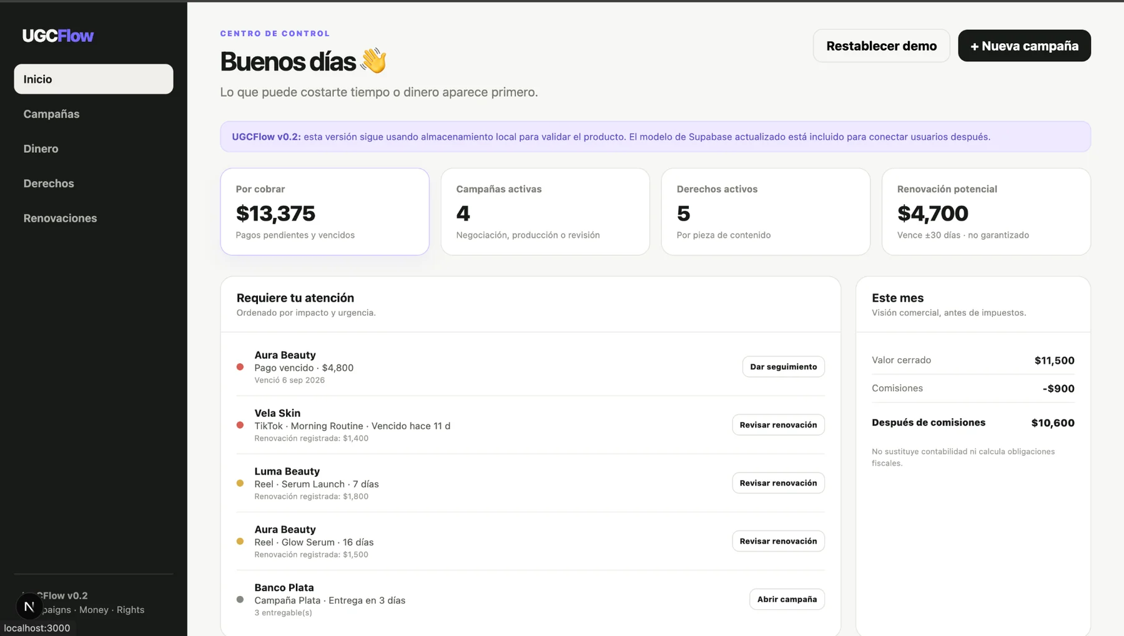Click 'Campaña Plata · Entrega en 3 días' text
The image size is (1124, 636).
point(330,600)
